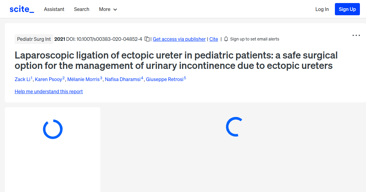Click the Sign Up button
The image size is (366, 192).
(347, 9)
